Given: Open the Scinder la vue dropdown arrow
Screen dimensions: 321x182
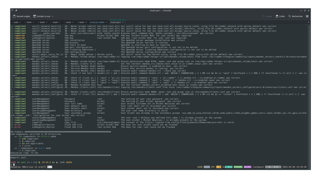Looking at the screenshot, I should pos(53,16).
